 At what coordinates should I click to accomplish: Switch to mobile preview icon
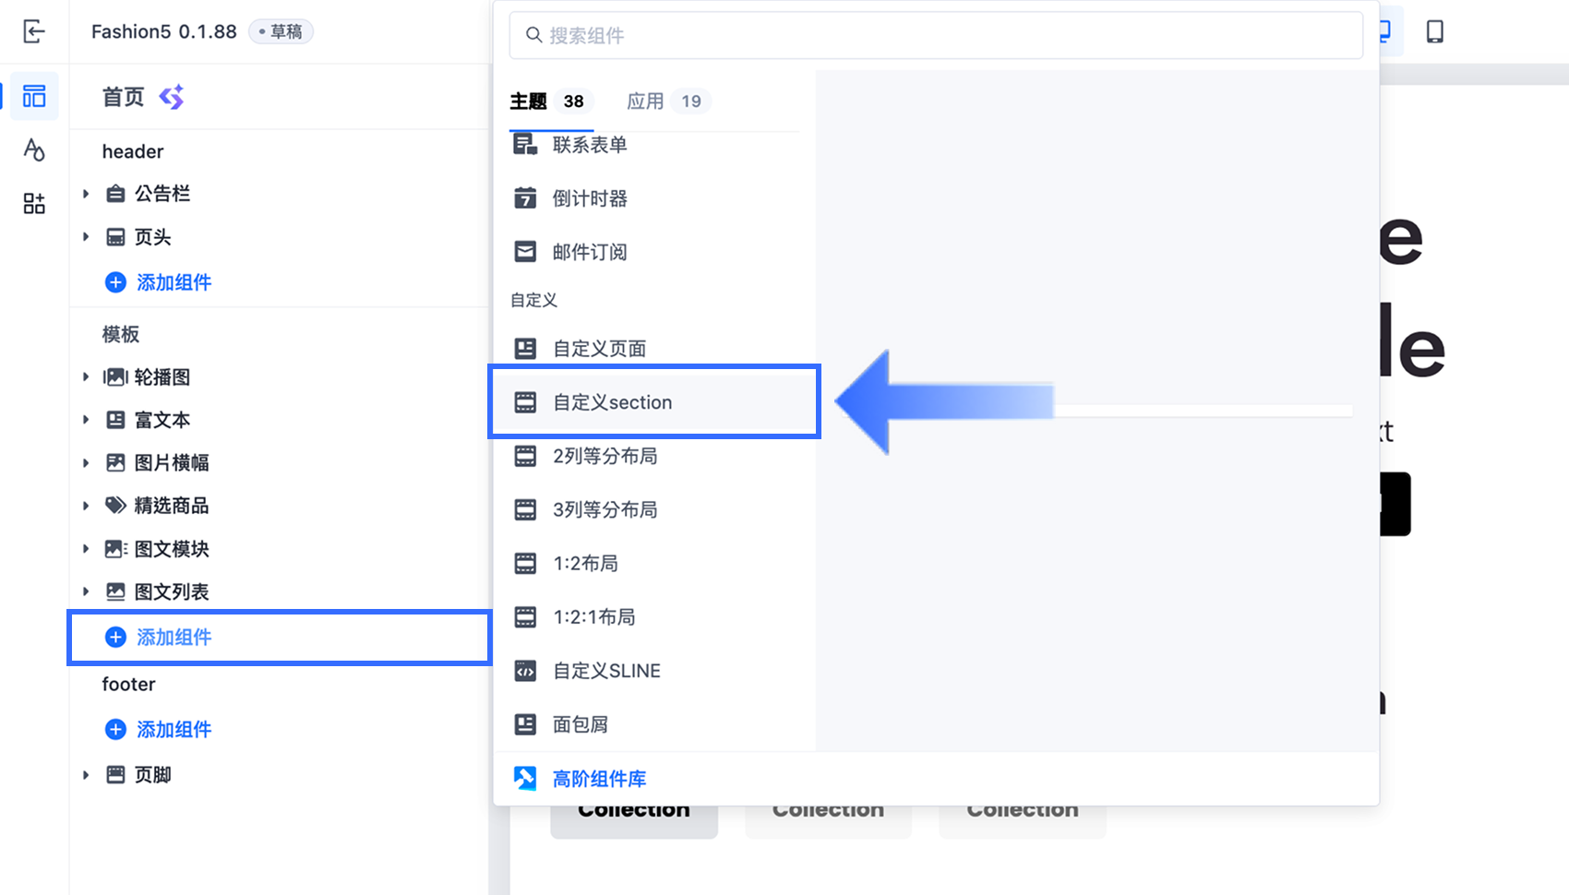pyautogui.click(x=1434, y=31)
